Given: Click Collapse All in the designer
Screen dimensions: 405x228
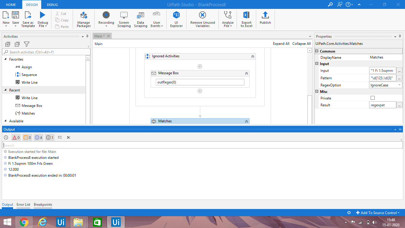Looking at the screenshot, I should pyautogui.click(x=302, y=44).
